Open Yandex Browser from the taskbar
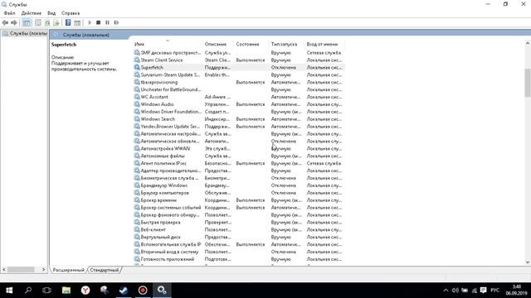The height and width of the screenshot is (298, 531). pos(85,291)
